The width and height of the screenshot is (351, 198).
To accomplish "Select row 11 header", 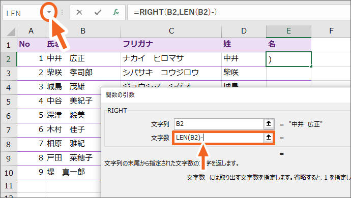I will [9, 186].
